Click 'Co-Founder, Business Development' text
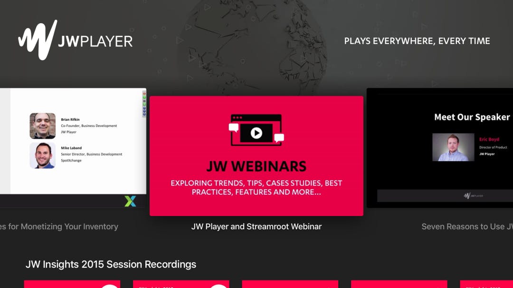The height and width of the screenshot is (288, 513). pos(89,126)
